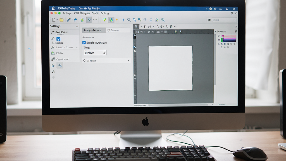The width and height of the screenshot is (286, 161).
Task: Open the Studio menu
Action: [96, 13]
